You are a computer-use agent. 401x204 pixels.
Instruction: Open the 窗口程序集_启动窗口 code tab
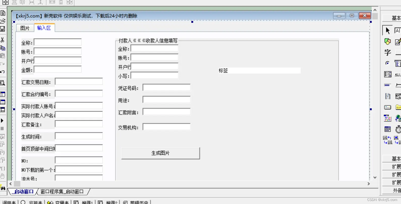[x=62, y=192]
